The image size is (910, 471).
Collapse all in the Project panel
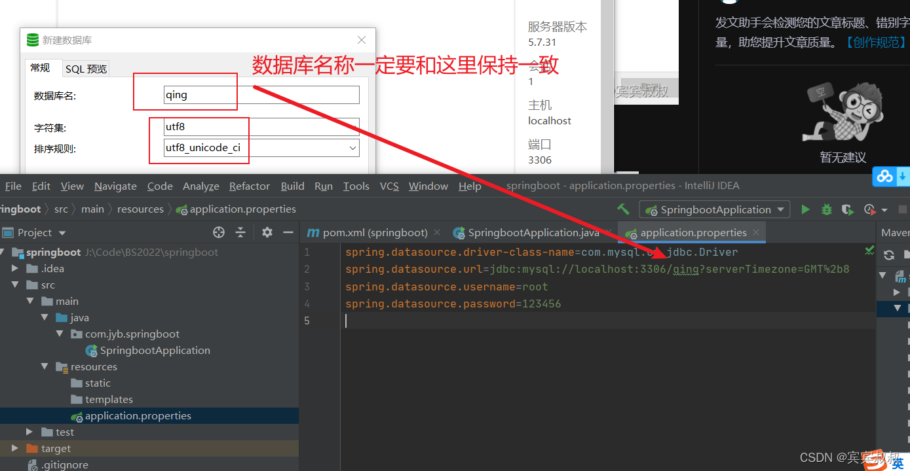coord(240,232)
